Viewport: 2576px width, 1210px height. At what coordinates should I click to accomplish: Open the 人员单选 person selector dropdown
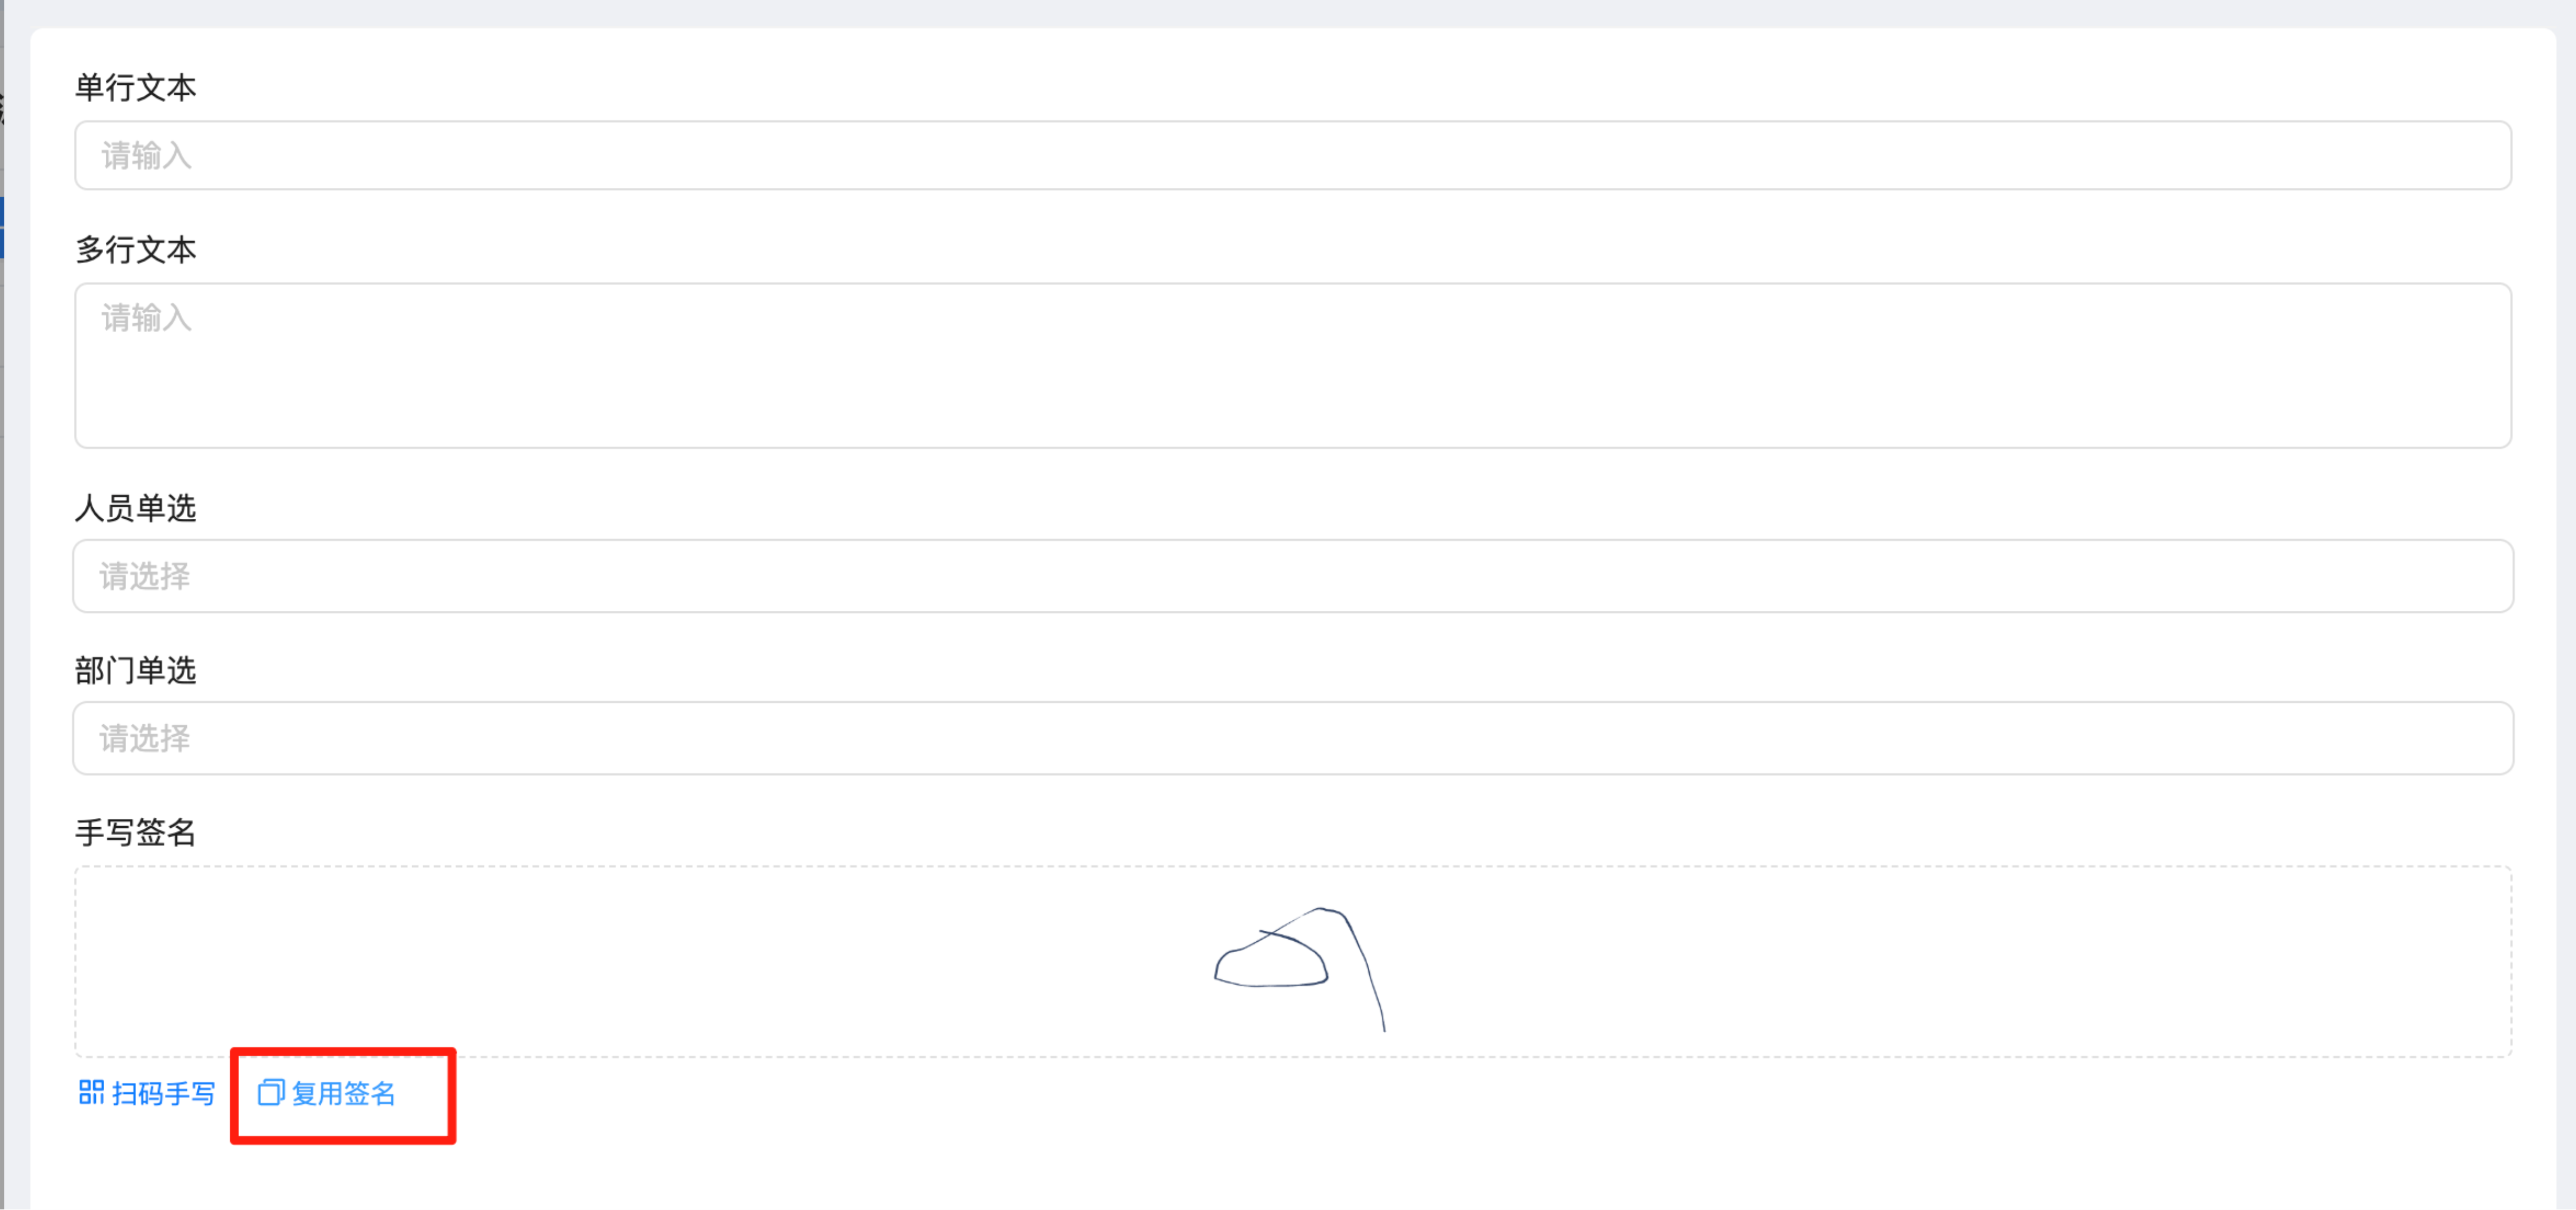point(1292,576)
